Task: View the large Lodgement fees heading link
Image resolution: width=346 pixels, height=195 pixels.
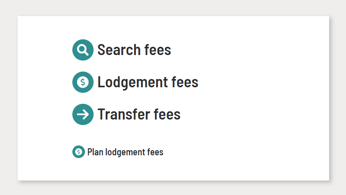Action: pyautogui.click(x=148, y=82)
